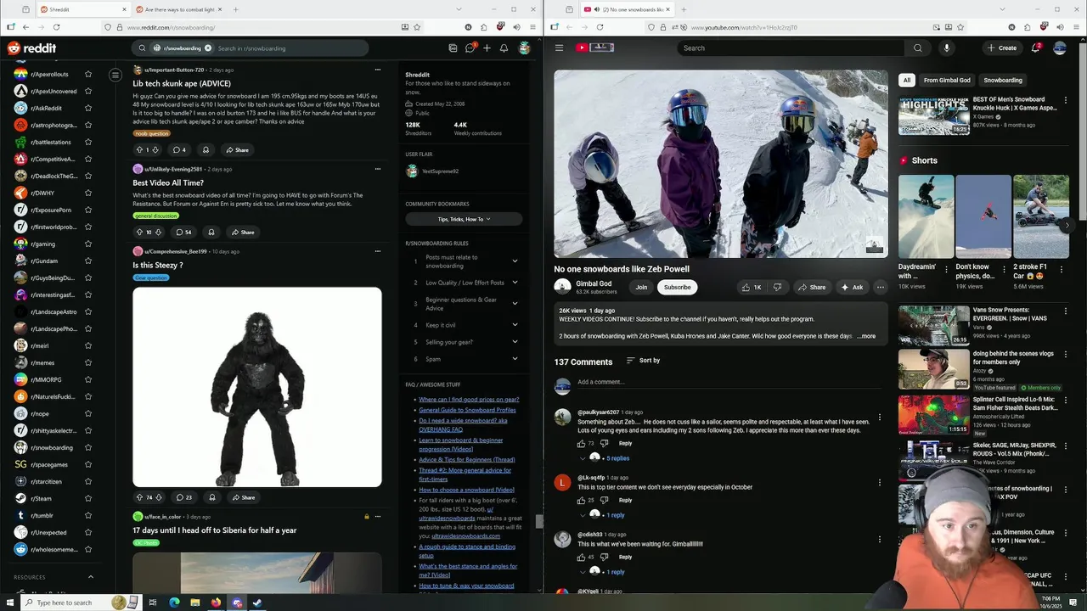This screenshot has width=1087, height=611.
Task: Open new tab in the YouTube window
Action: pos(684,9)
